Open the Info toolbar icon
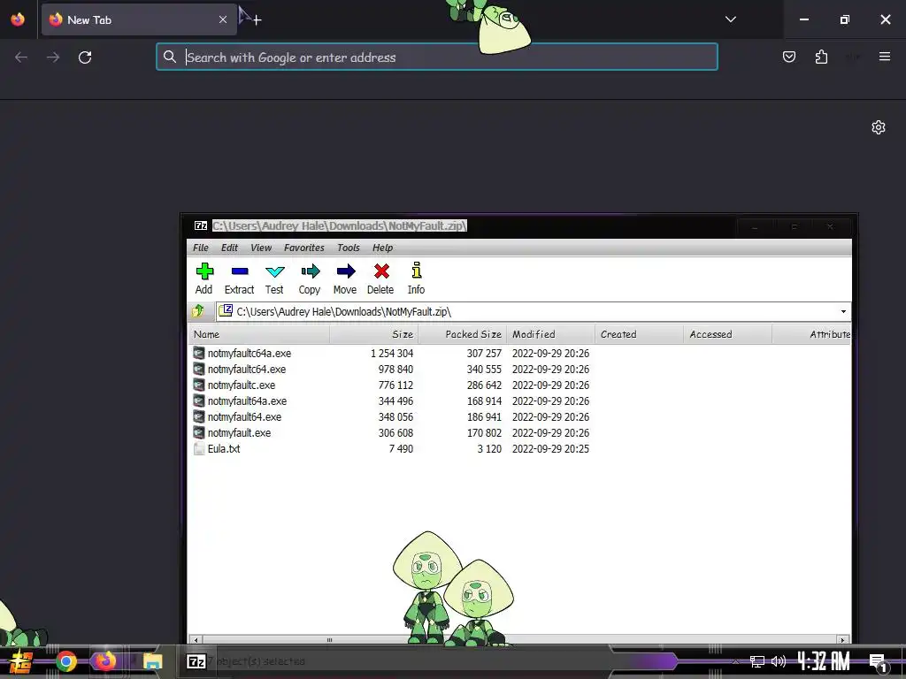The image size is (906, 679). (416, 278)
